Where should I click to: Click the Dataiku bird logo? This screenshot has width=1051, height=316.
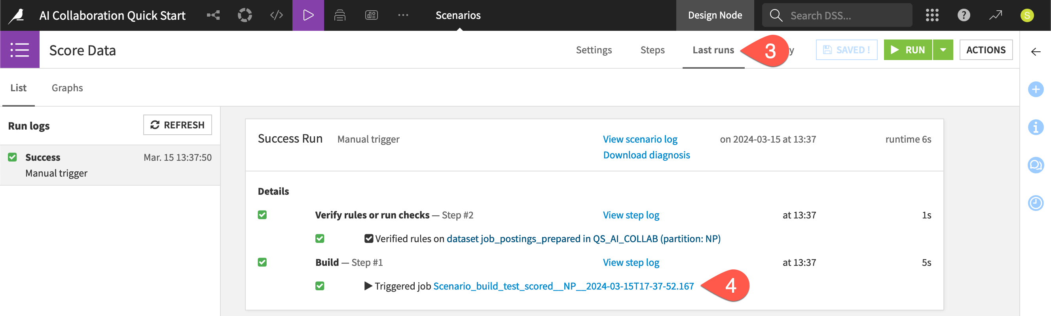[17, 15]
